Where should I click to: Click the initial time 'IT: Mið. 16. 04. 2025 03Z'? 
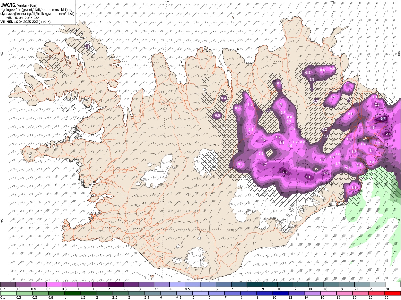(20, 18)
